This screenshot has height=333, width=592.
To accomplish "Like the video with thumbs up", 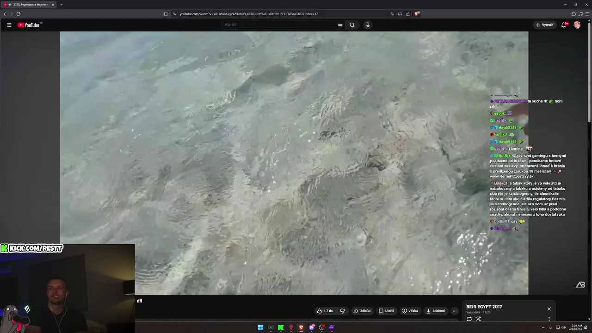I will point(325,311).
